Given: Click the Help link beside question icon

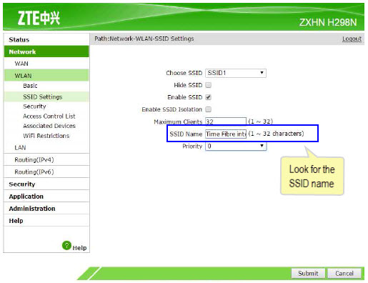Looking at the screenshot, I should tap(79, 248).
